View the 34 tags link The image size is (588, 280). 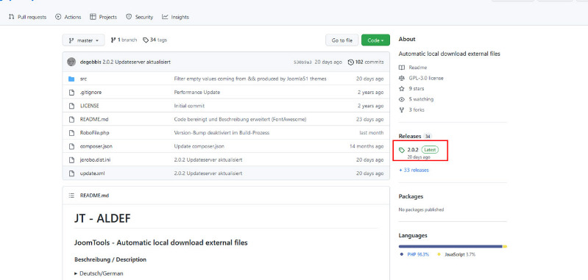pyautogui.click(x=155, y=40)
